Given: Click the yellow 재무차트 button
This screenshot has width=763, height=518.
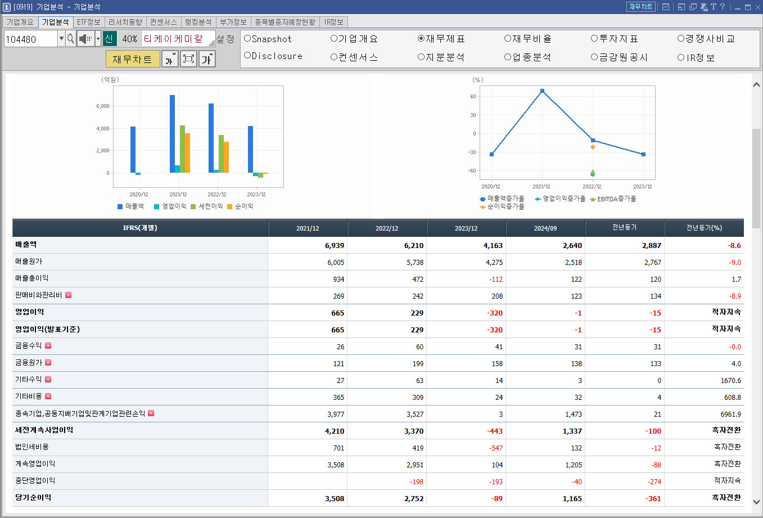Looking at the screenshot, I should coord(133,58).
